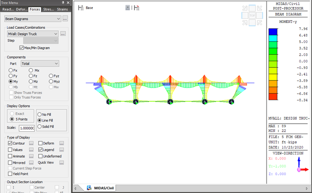Select the Line Fill option
This screenshot has height=193, width=312.
pos(39,120)
